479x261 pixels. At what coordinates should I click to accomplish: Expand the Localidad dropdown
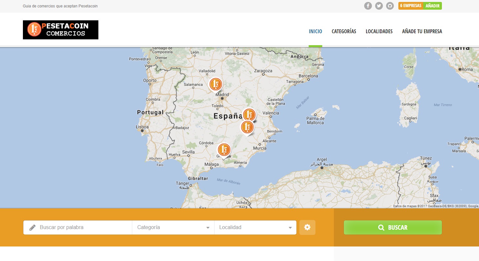(255, 227)
